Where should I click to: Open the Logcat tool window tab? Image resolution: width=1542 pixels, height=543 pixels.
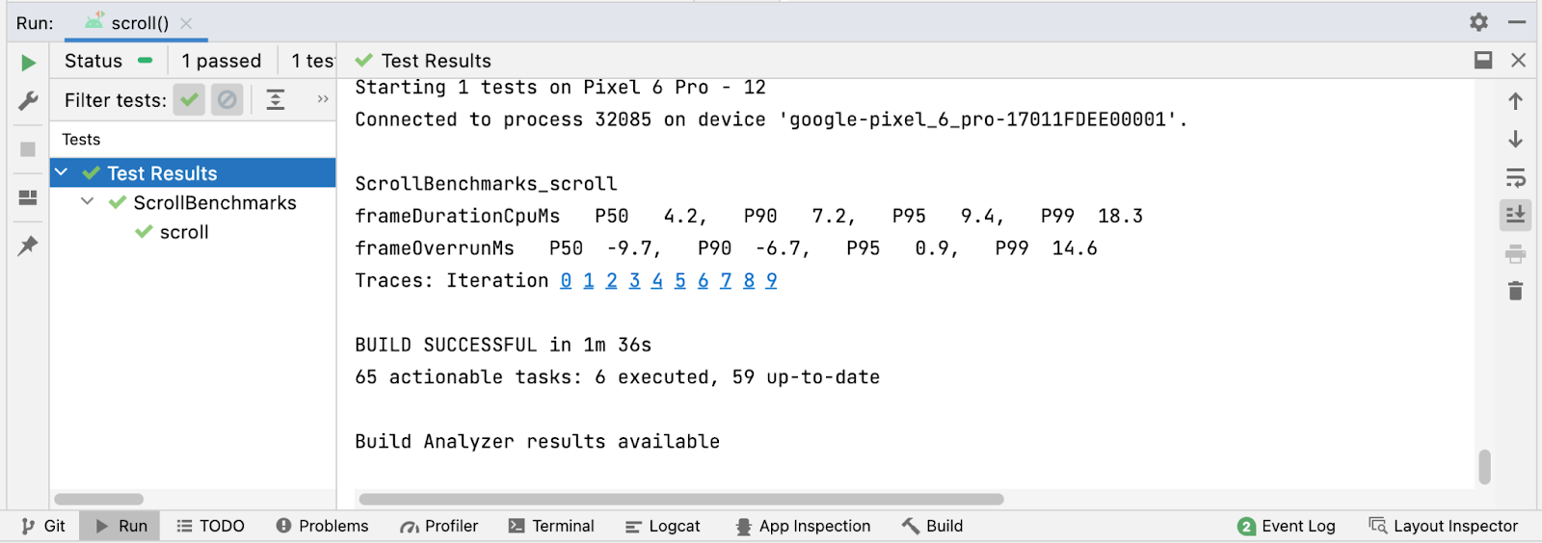point(663,526)
